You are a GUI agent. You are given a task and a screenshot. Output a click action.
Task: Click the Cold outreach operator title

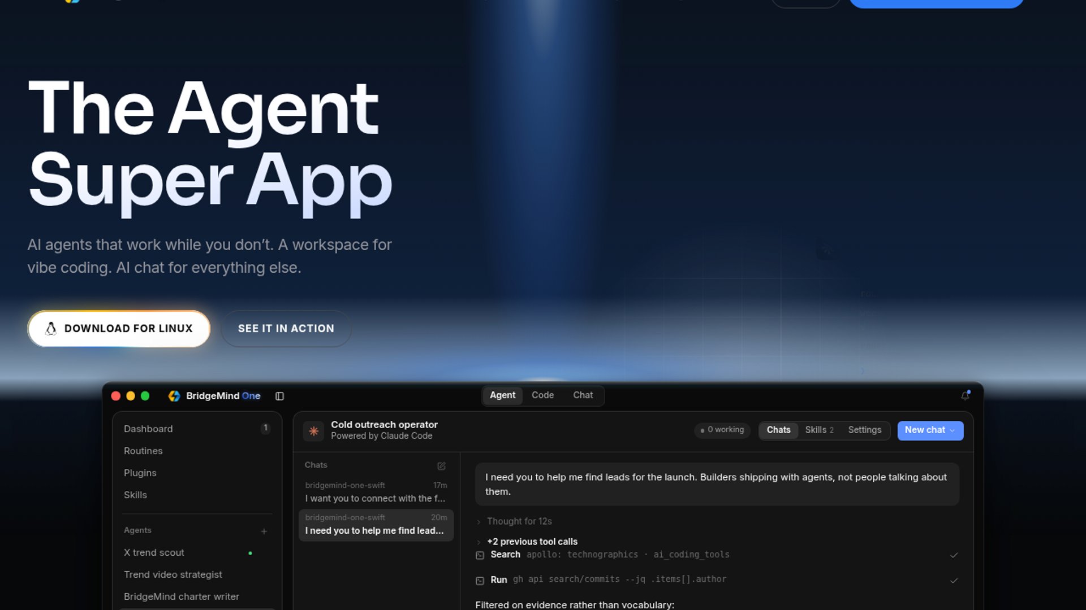(x=384, y=425)
